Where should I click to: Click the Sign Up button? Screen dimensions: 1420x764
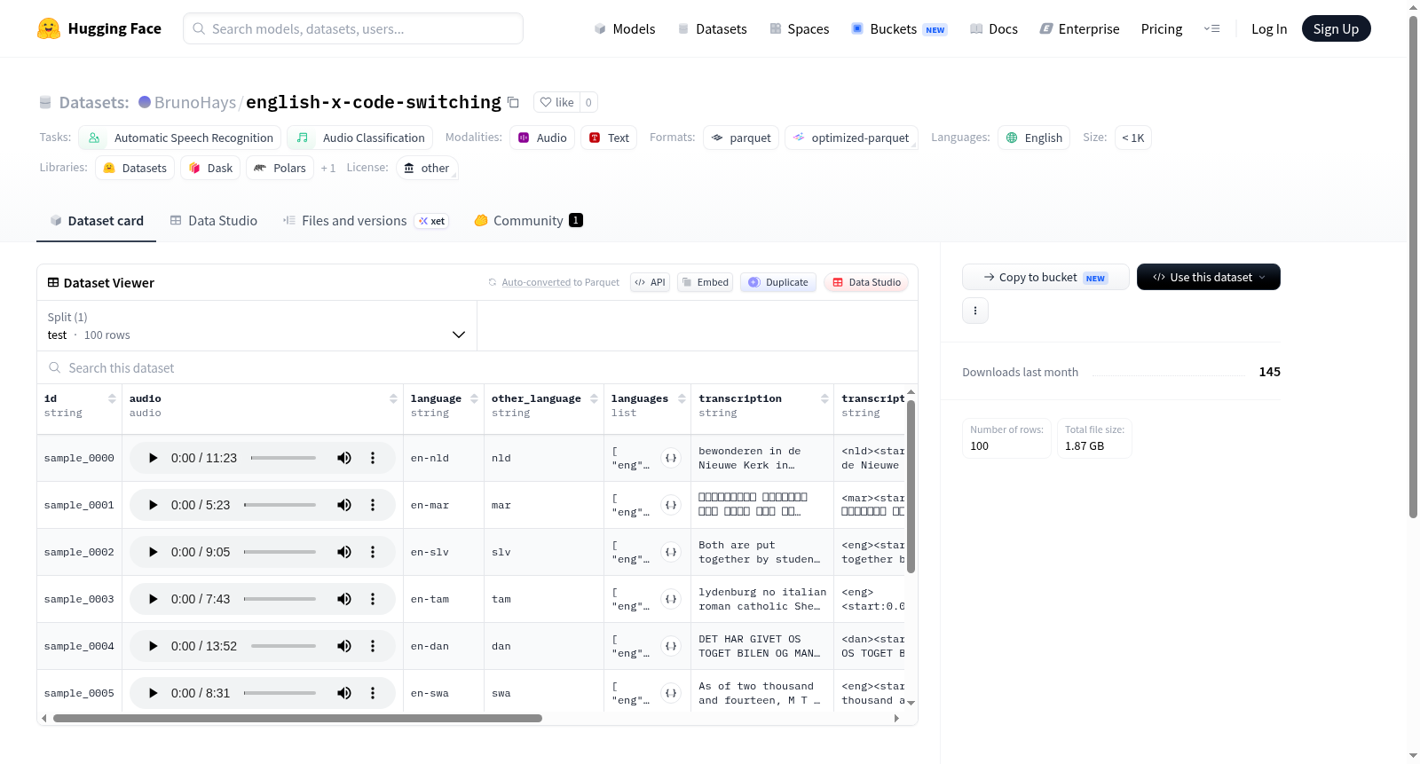[x=1336, y=28]
